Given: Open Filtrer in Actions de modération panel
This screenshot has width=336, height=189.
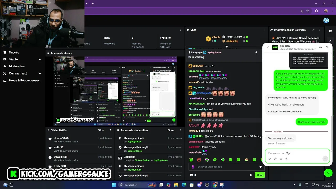Looking at the screenshot, I should pyautogui.click(x=171, y=130).
